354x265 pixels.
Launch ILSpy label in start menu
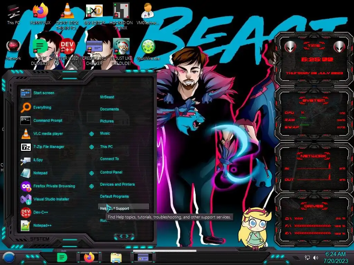pos(38,160)
